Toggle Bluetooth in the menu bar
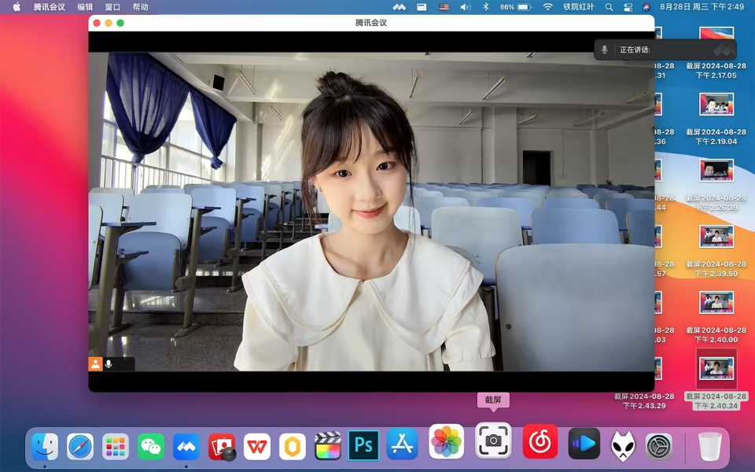The width and height of the screenshot is (755, 472). pyautogui.click(x=485, y=7)
